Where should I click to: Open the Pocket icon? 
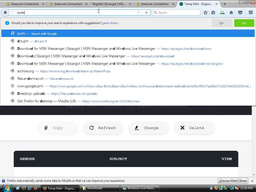(240, 12)
